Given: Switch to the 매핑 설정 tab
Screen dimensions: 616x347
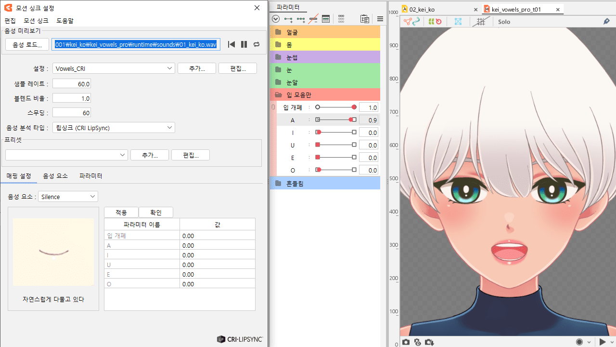Looking at the screenshot, I should coord(19,176).
